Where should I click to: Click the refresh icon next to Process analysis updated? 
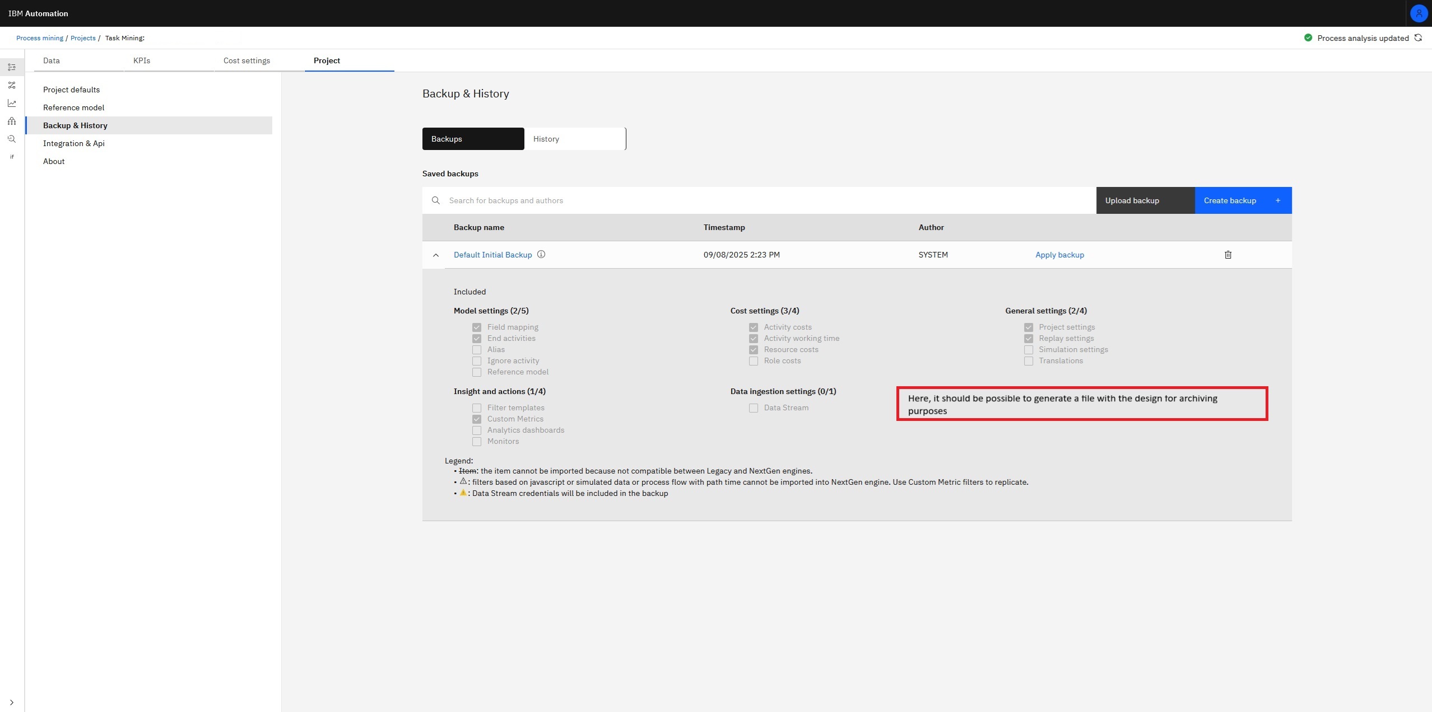pyautogui.click(x=1418, y=38)
